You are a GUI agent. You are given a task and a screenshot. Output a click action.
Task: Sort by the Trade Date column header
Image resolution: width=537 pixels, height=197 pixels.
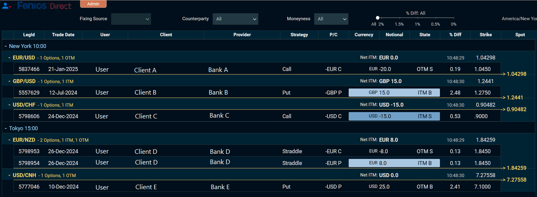coord(63,35)
